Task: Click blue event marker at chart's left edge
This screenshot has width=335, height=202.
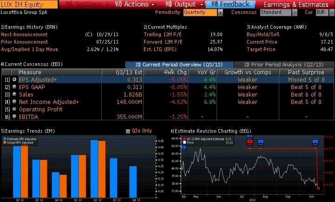Action: [184, 148]
